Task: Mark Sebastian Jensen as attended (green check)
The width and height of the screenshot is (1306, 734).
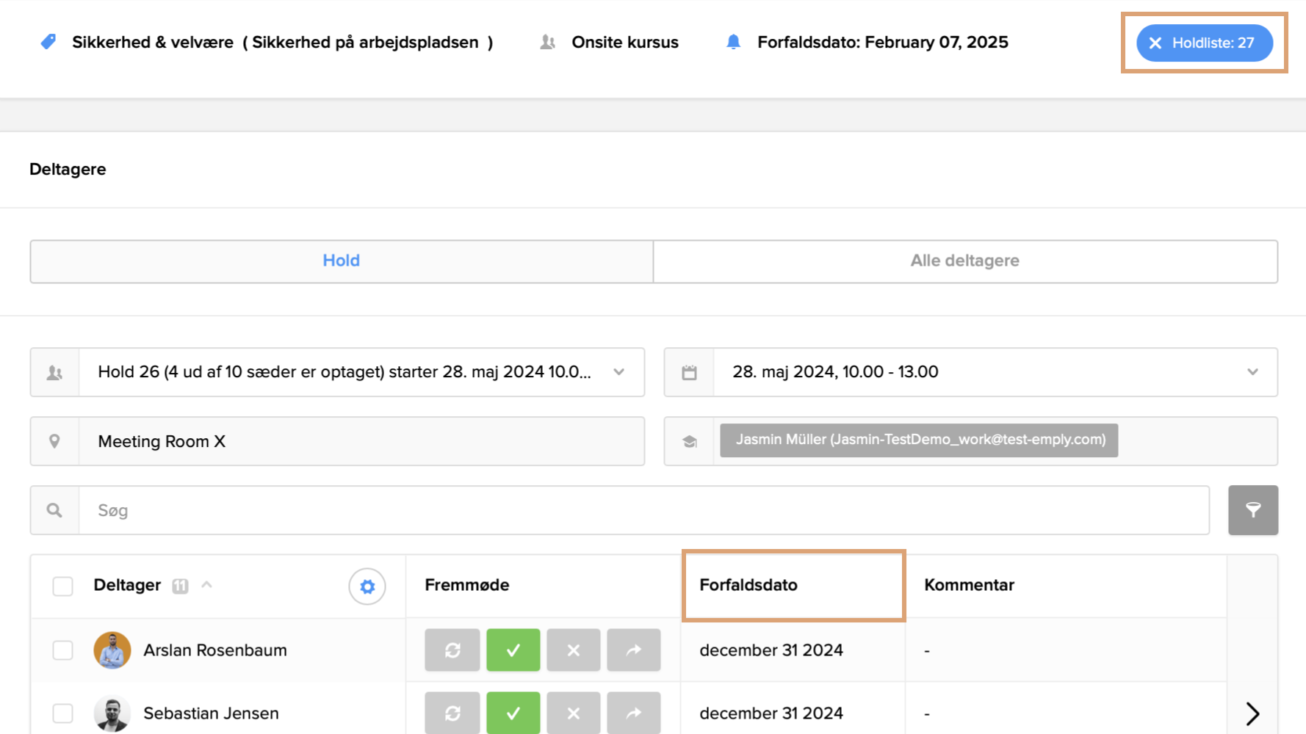Action: tap(513, 713)
